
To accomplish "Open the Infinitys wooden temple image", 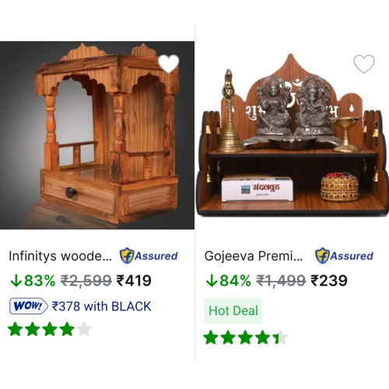I will coord(97,135).
